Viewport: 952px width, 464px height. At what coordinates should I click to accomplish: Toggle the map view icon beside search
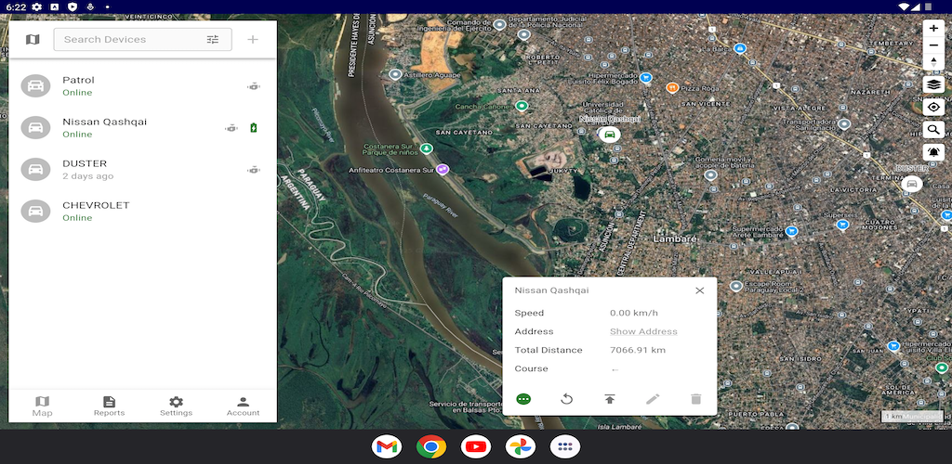(x=33, y=39)
